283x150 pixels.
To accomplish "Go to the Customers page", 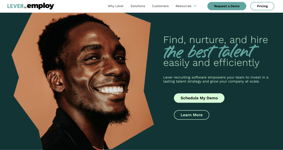I will coord(160,6).
